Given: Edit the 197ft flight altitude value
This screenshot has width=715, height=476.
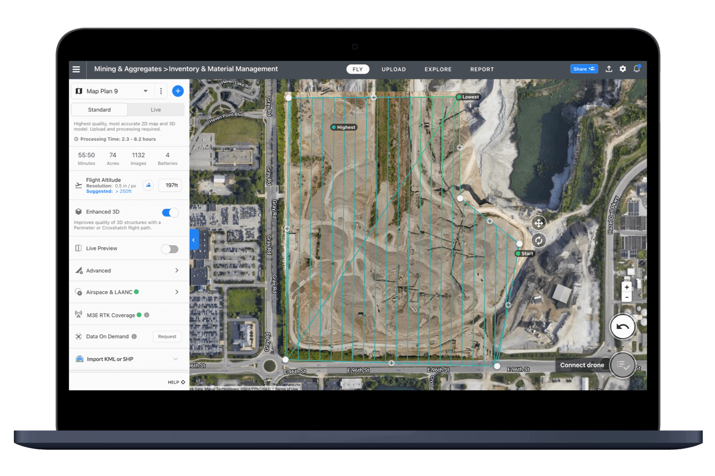Looking at the screenshot, I should point(170,185).
